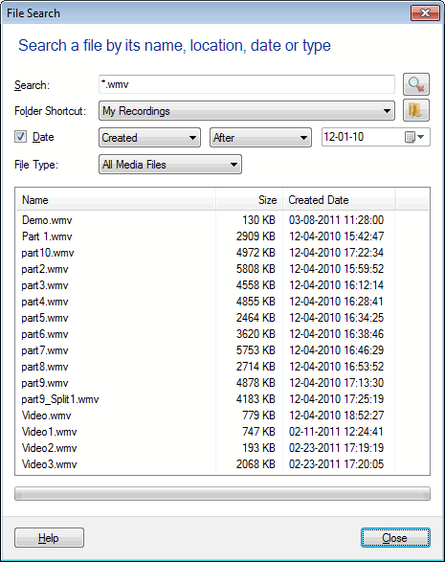Open the After date condition dropdown
This screenshot has width=445, height=562.
[260, 138]
